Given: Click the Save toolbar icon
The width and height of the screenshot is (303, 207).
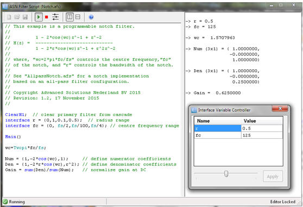Looking at the screenshot, I should pos(25,17).
